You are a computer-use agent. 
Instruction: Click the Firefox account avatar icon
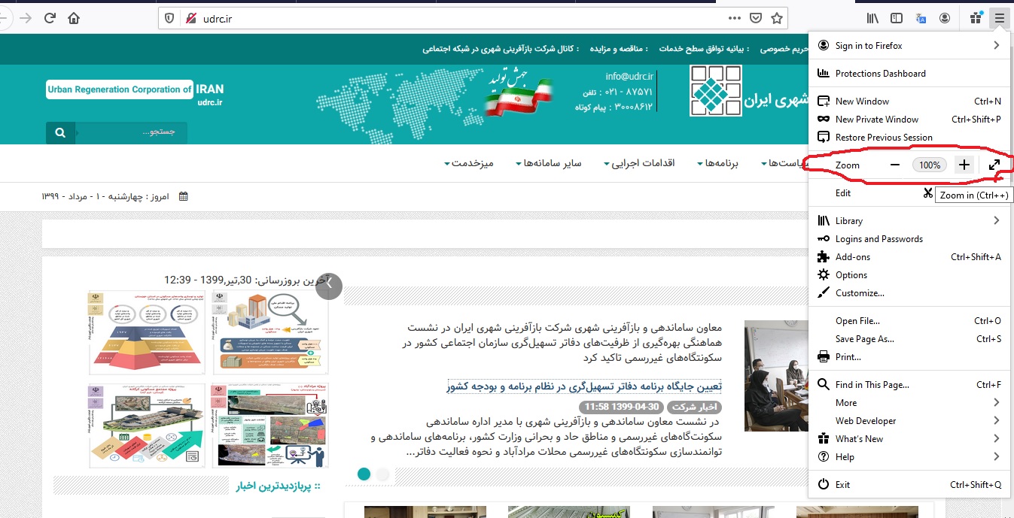tap(944, 18)
